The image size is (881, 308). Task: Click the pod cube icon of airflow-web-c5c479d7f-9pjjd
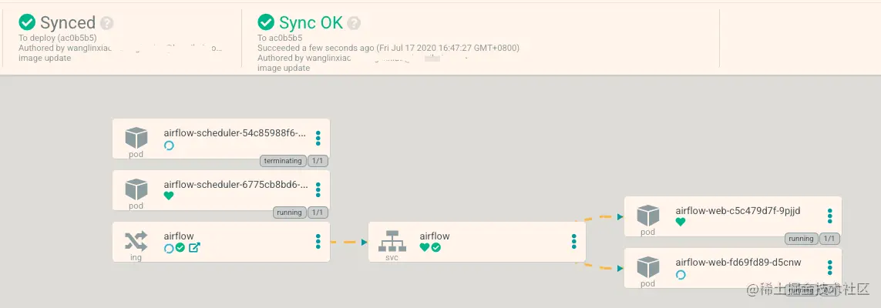point(647,216)
